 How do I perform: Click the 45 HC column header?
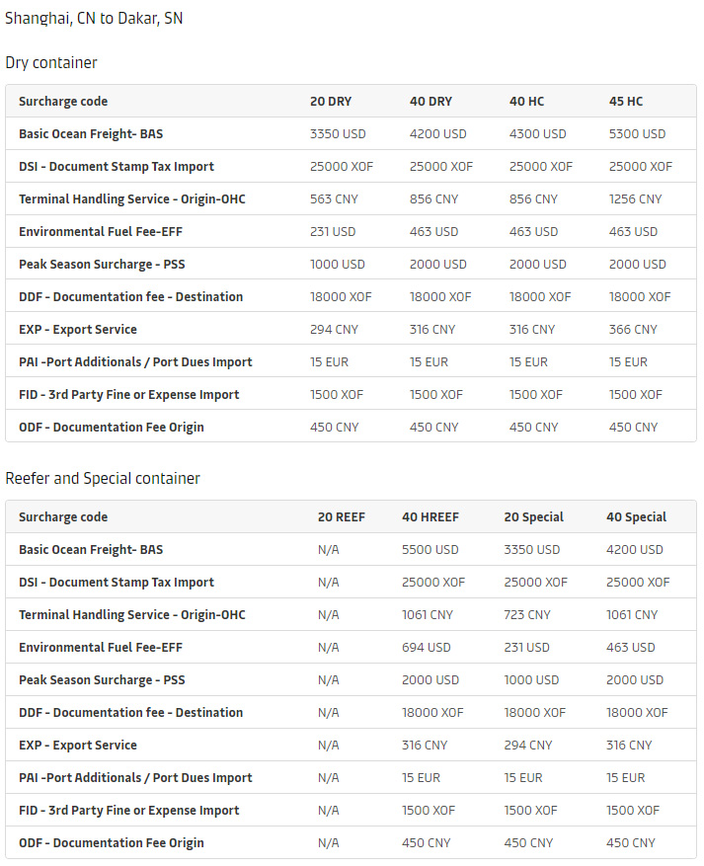(626, 101)
